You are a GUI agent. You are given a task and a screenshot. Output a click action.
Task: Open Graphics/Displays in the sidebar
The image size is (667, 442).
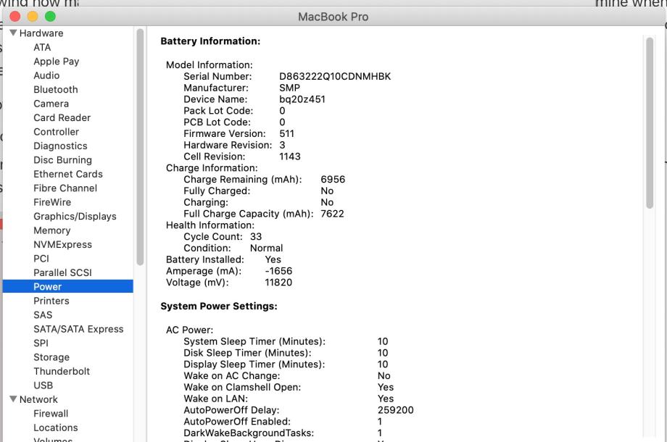[75, 217]
